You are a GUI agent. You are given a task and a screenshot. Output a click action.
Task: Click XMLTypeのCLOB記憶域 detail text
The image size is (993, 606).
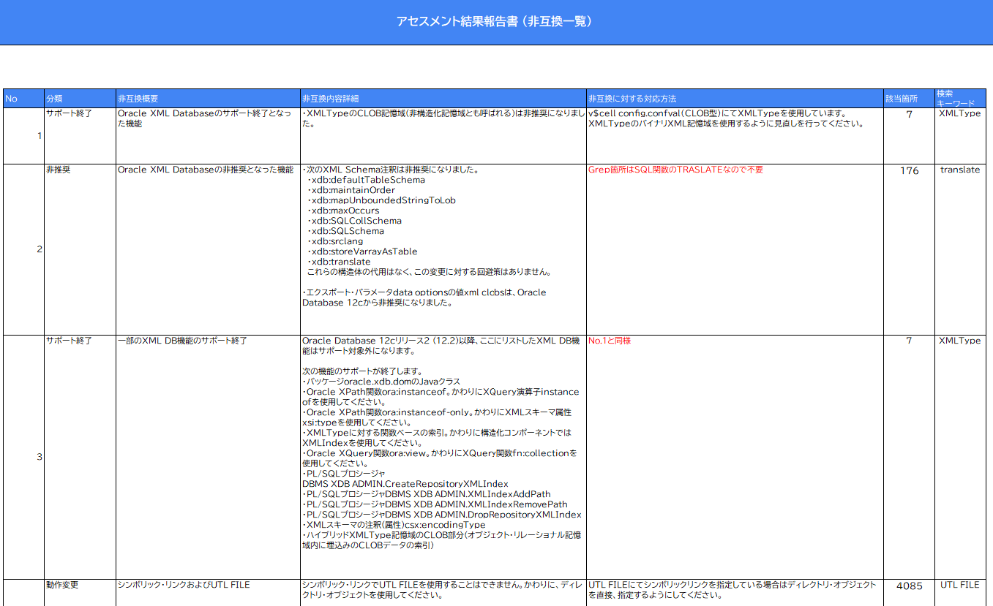(443, 118)
